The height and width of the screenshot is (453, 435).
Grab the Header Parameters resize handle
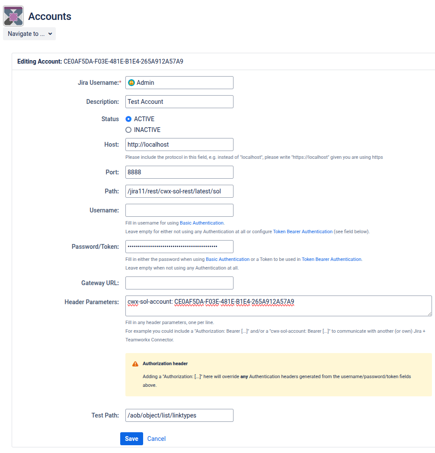click(x=429, y=314)
